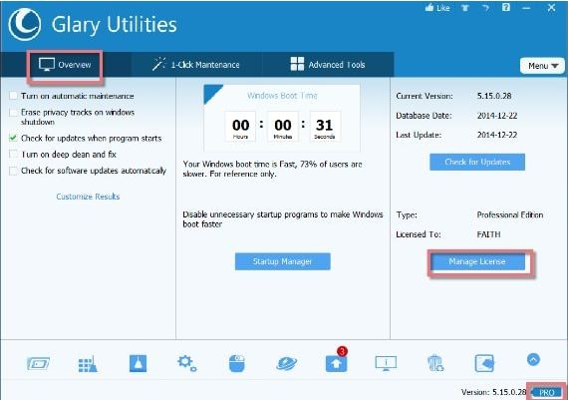Click the status bar Version: 5.15.0.28 text
The height and width of the screenshot is (400, 568).
click(493, 392)
